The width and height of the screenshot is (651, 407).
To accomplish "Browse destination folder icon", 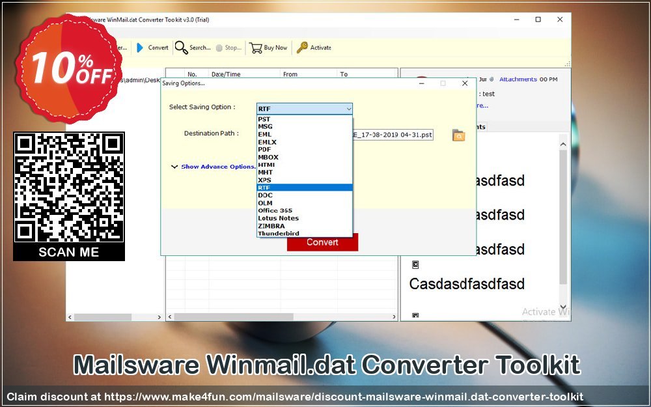I will [458, 135].
